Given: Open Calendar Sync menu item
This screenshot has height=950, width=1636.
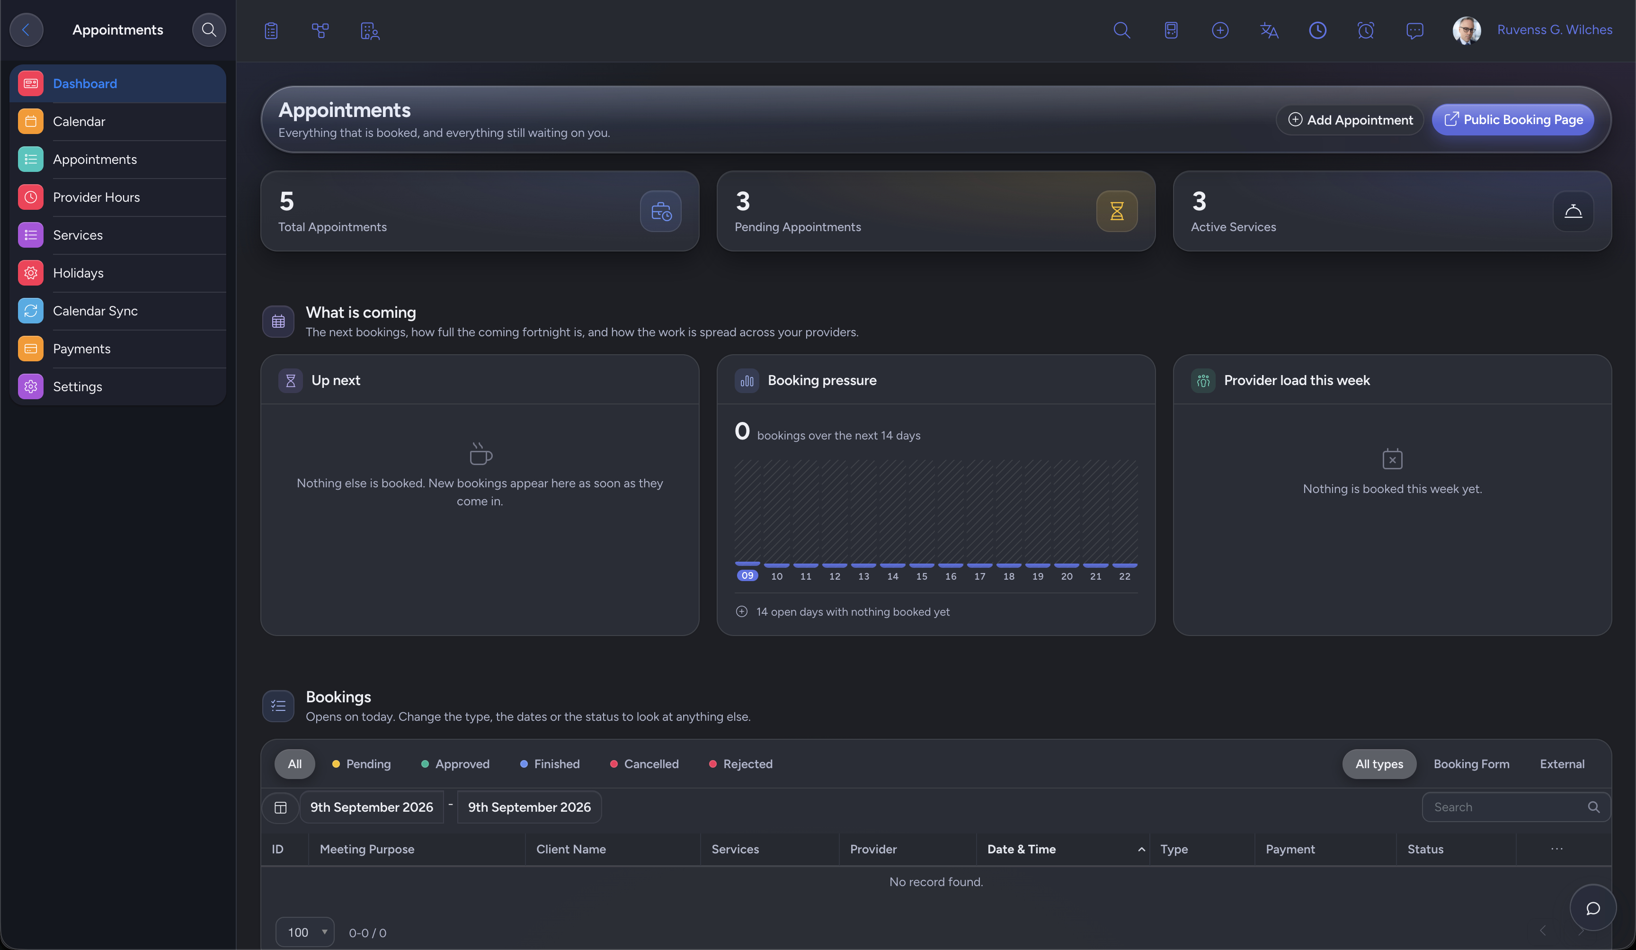Looking at the screenshot, I should point(117,311).
